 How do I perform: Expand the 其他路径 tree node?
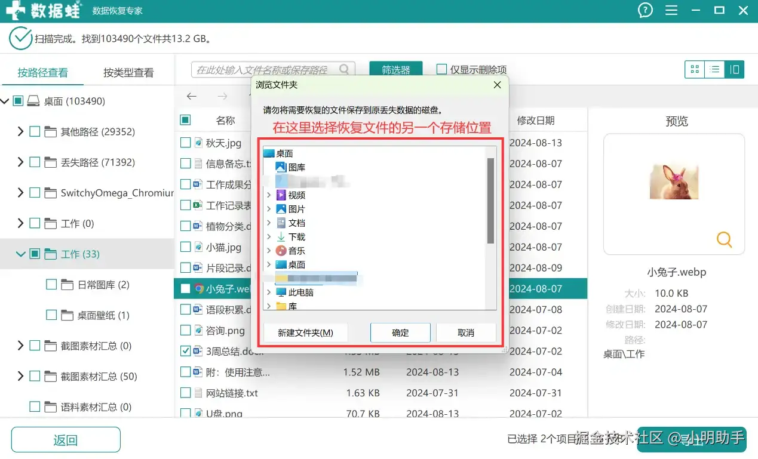(21, 131)
